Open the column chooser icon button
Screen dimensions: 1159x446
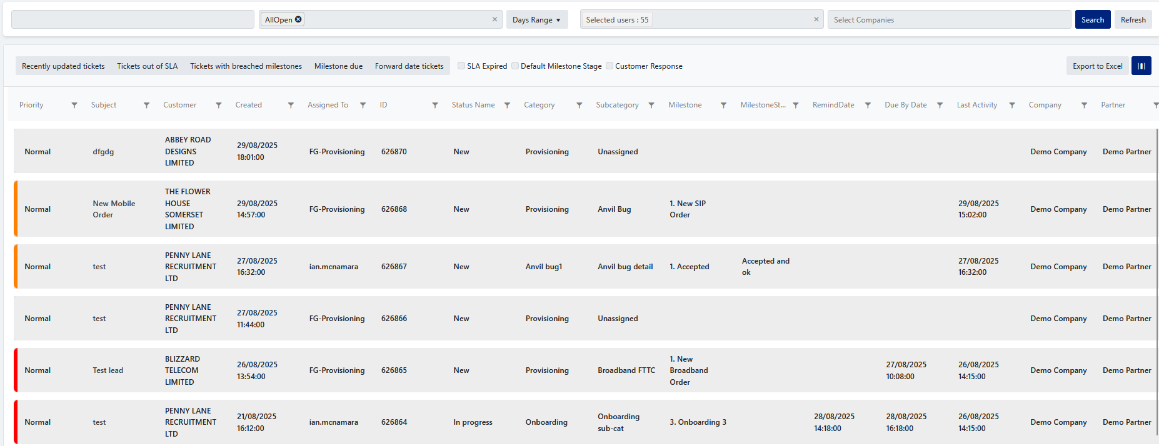[x=1141, y=66]
